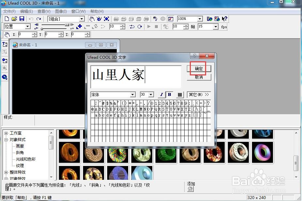Click the 取消 button
Screen dimensions: 302x201
[199, 77]
